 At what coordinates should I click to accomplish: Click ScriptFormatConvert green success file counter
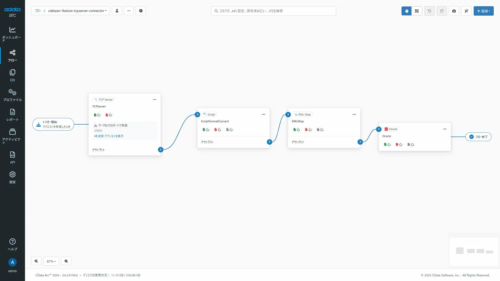(206, 130)
